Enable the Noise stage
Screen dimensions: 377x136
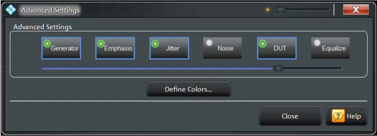click(222, 48)
